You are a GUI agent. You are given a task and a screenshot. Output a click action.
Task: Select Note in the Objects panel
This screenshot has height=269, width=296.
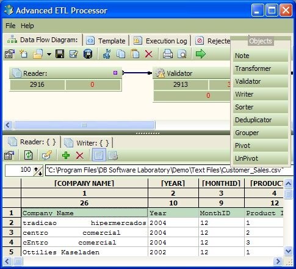point(261,56)
